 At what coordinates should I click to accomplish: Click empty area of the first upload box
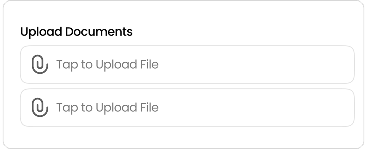[x=256, y=65]
